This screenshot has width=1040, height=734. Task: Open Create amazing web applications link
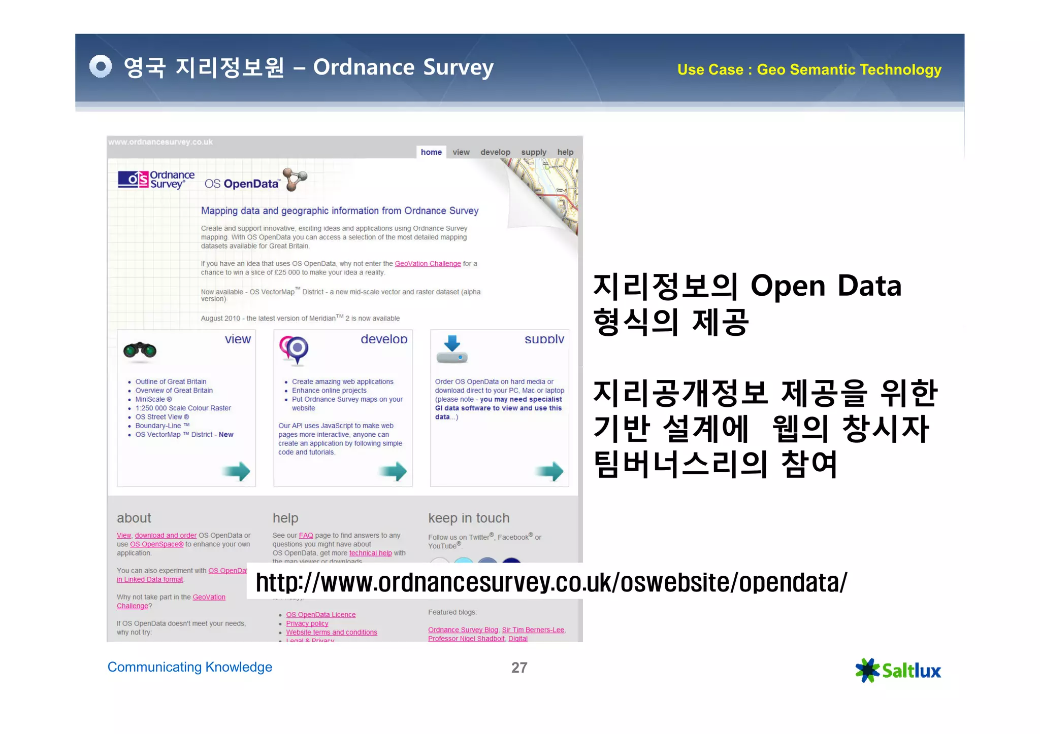pyautogui.click(x=342, y=381)
